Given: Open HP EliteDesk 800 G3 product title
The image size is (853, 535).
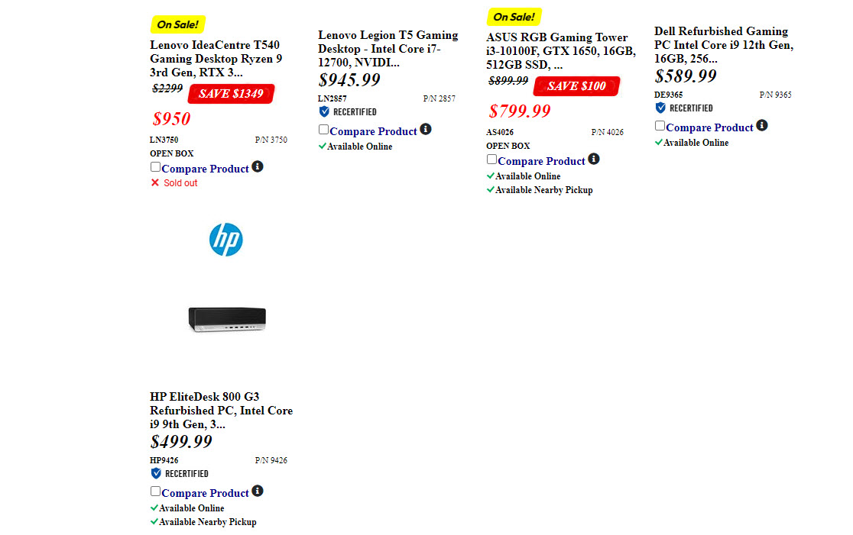Looking at the screenshot, I should click(221, 411).
